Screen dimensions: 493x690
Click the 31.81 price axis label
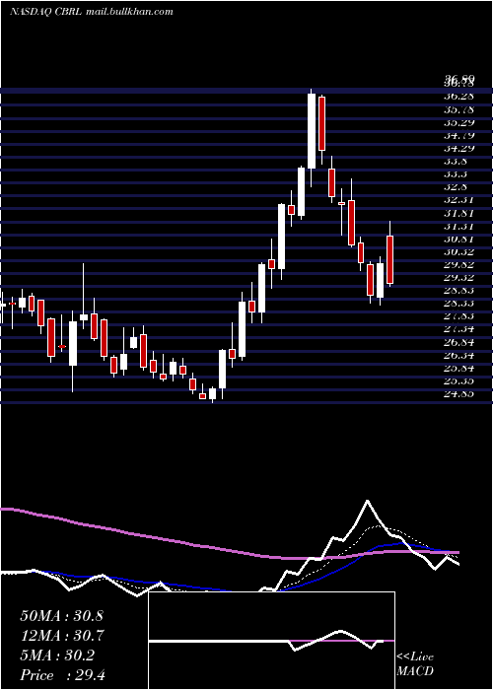tap(459, 213)
